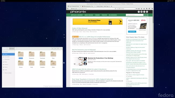Open Phoronix Twitter page icon
Image resolution: width=175 pixels, height=98 pixels.
coord(142,12)
